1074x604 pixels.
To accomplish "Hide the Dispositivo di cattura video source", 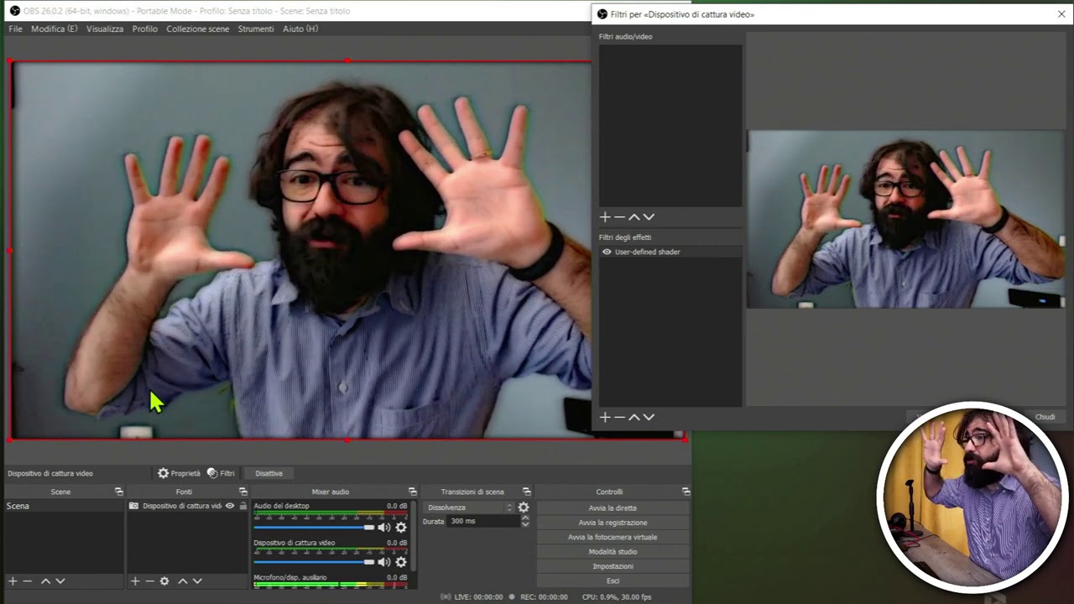I will coord(230,506).
